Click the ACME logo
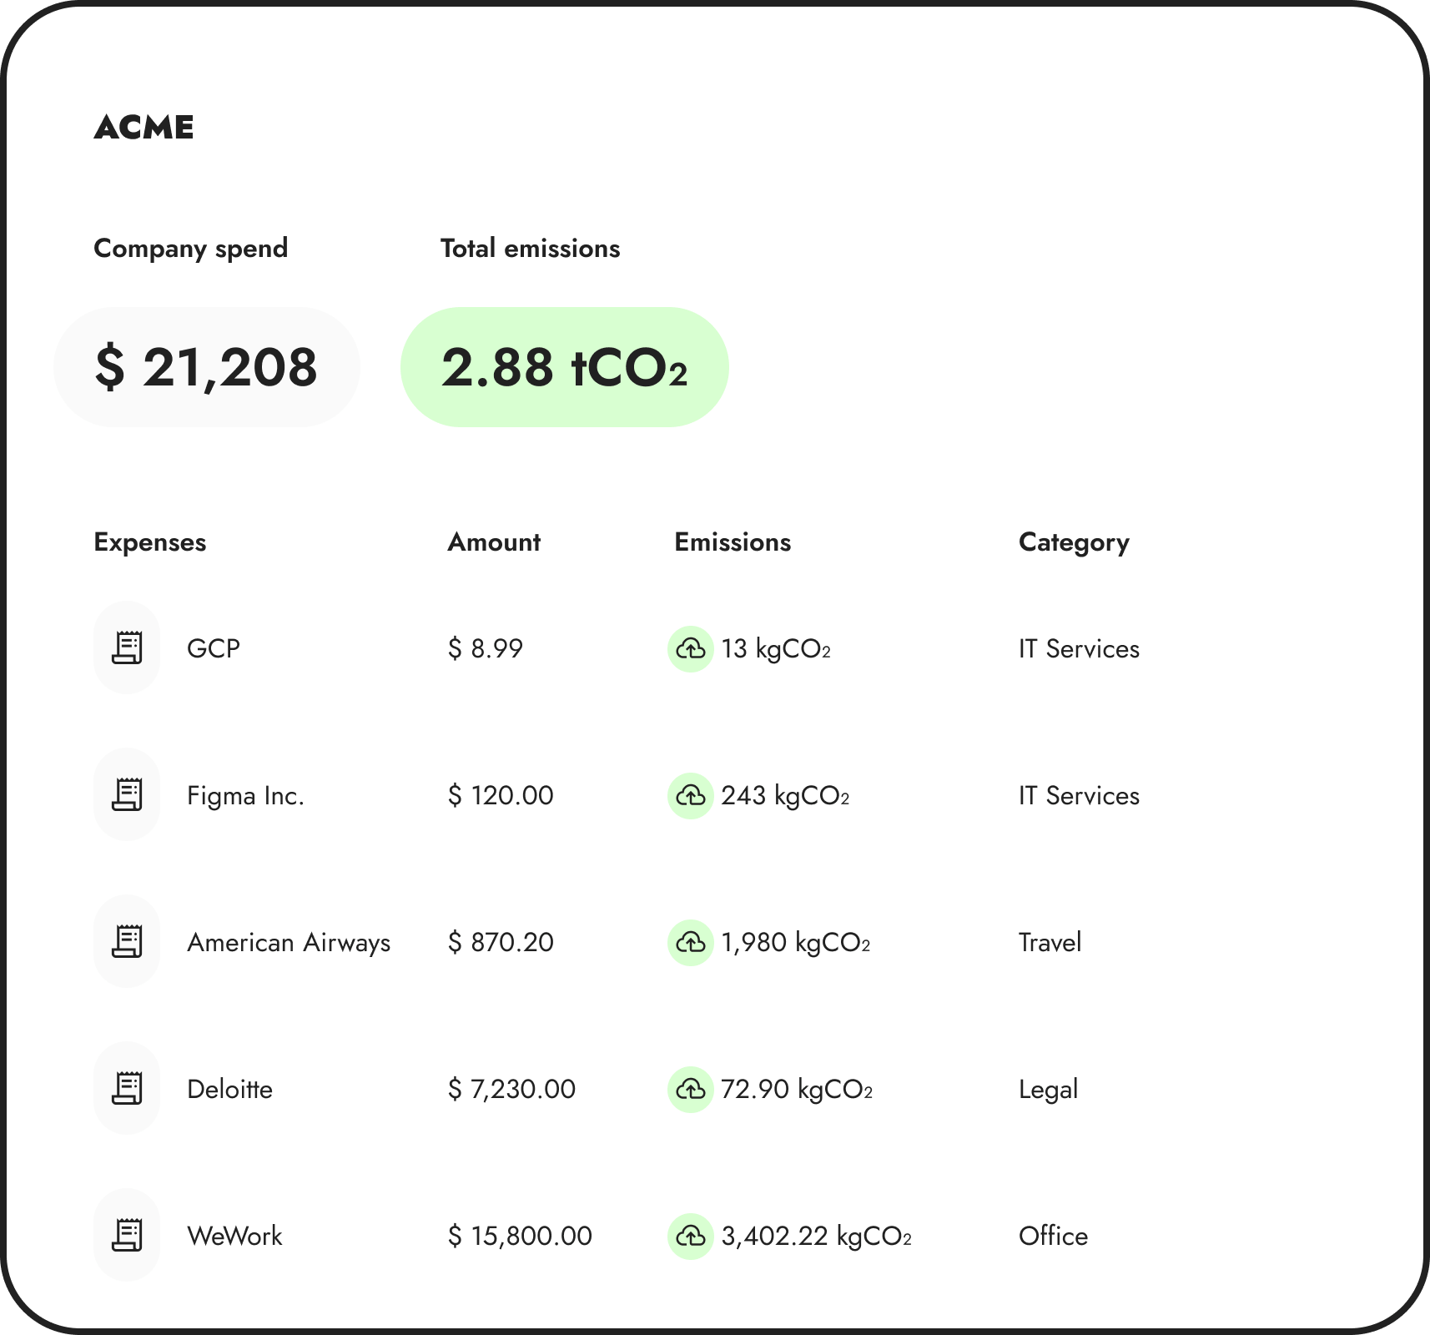Image resolution: width=1430 pixels, height=1335 pixels. (144, 128)
